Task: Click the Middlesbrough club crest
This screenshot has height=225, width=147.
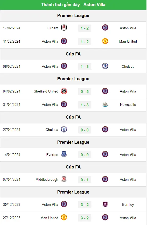Action: [x=64, y=179]
